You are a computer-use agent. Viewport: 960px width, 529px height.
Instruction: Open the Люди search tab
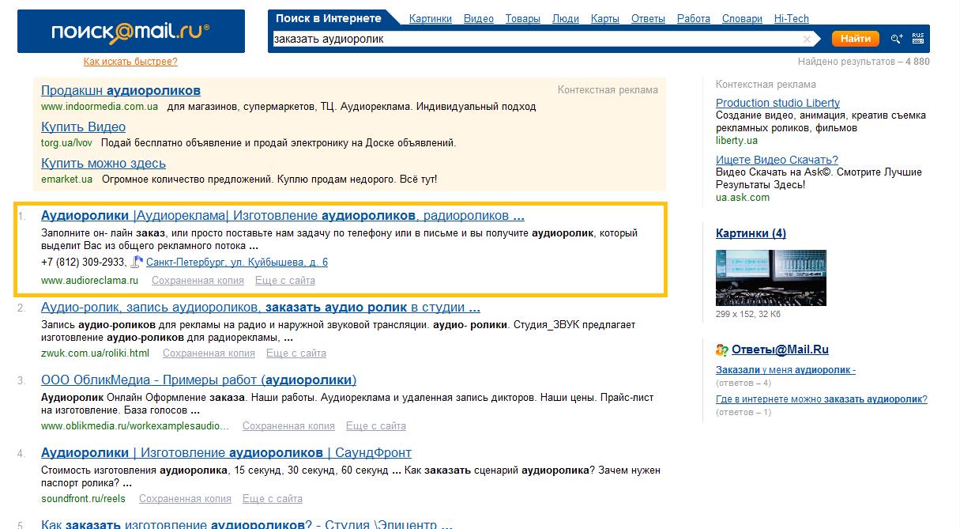pos(565,19)
